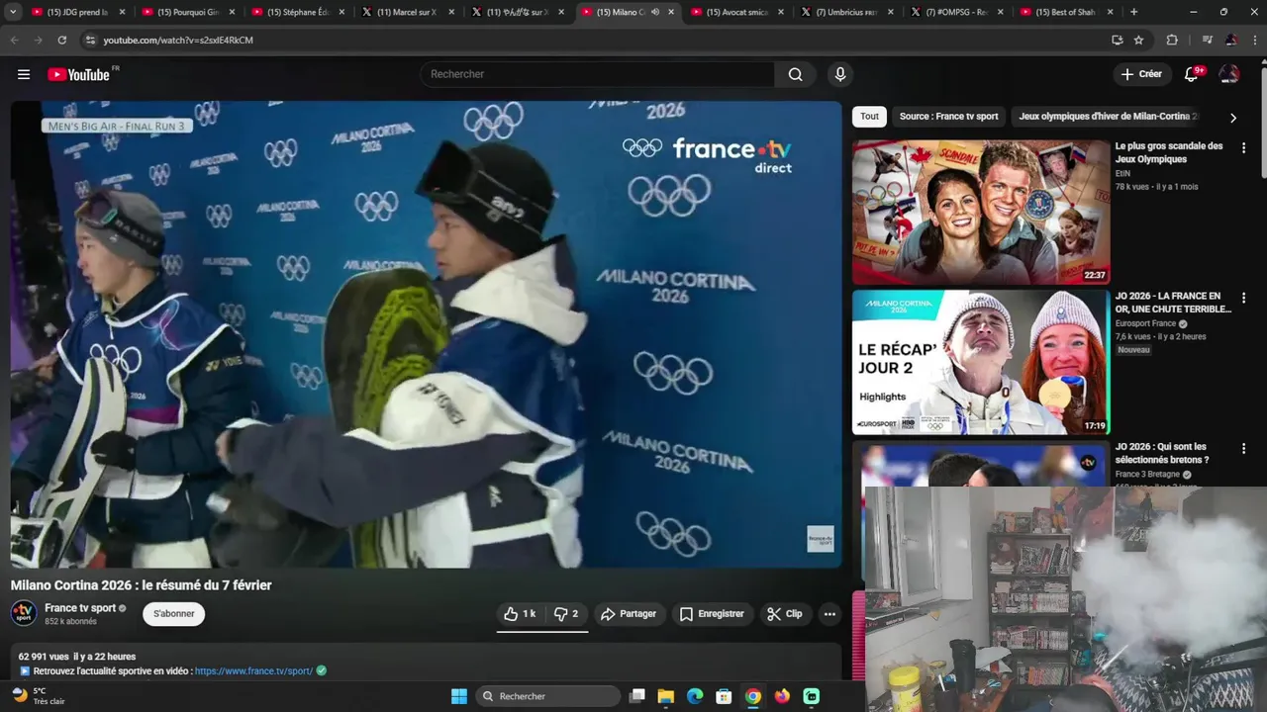Viewport: 1267px width, 712px height.
Task: Open Chrome tab search dropdown arrow
Action: point(12,12)
